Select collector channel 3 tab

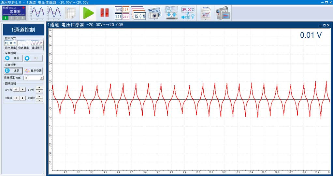pos(17,18)
